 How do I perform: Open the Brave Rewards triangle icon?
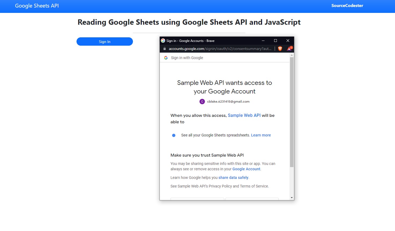tap(289, 49)
